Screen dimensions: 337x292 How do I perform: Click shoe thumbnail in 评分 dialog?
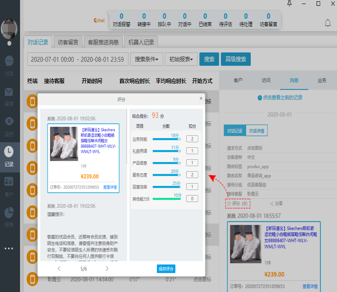coord(64,144)
